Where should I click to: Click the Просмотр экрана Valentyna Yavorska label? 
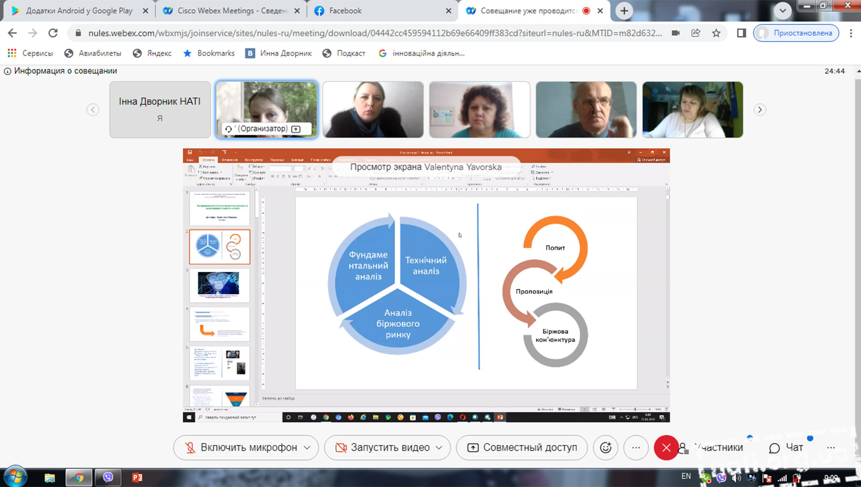point(426,167)
